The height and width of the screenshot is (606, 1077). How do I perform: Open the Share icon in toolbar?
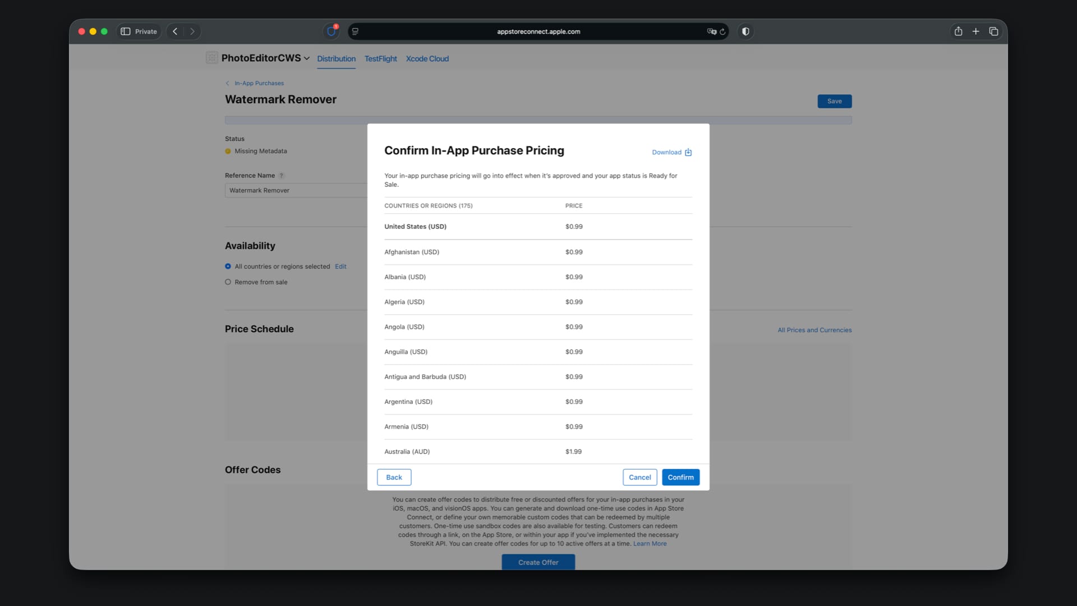[x=958, y=31]
